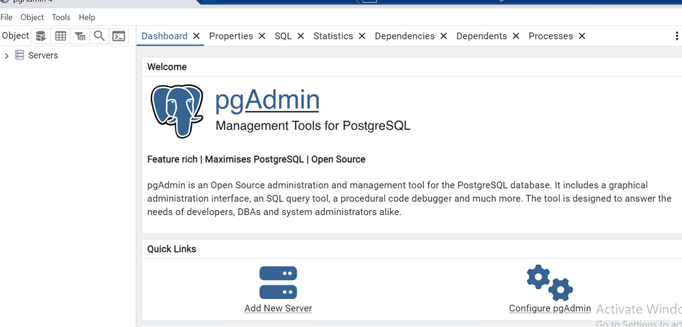Click the Servers stack icon in tree

coord(20,55)
